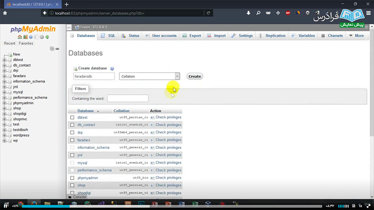The width and height of the screenshot is (374, 210).
Task: Expand the mysql database tree node
Action: [x=4, y=92]
